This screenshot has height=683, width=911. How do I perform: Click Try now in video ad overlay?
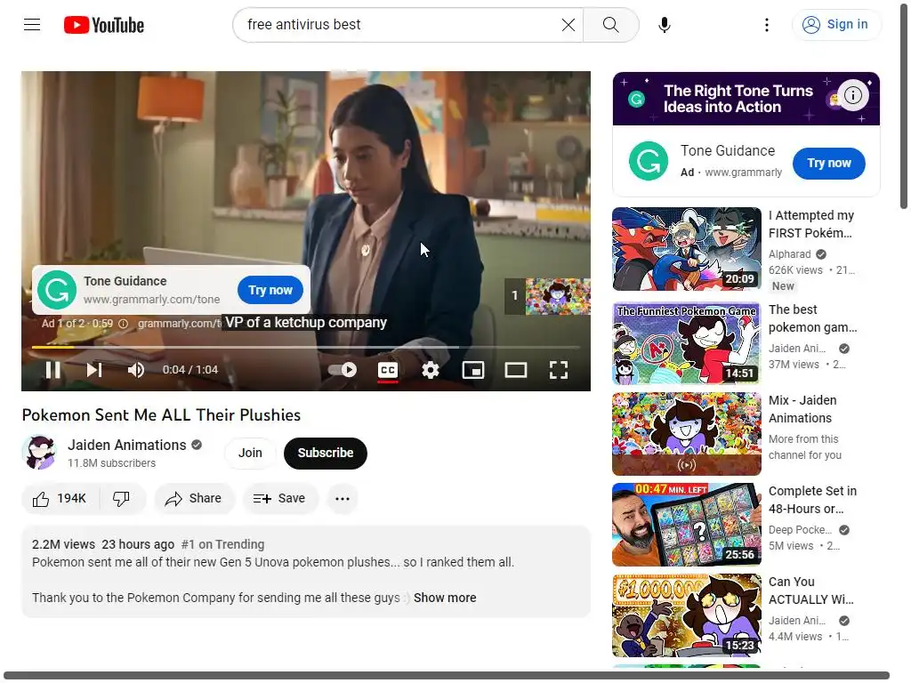click(270, 290)
